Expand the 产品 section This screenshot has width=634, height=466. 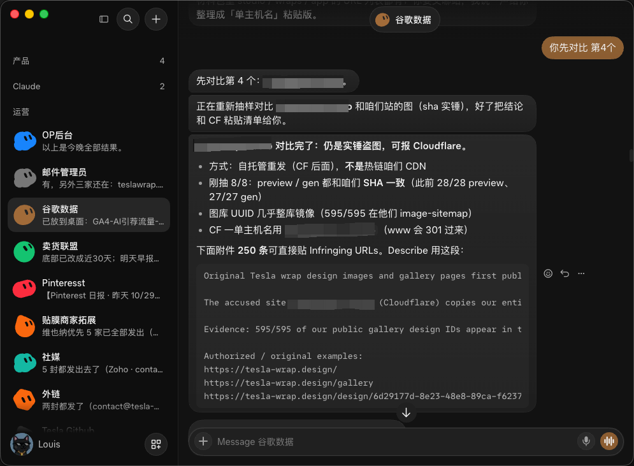89,61
